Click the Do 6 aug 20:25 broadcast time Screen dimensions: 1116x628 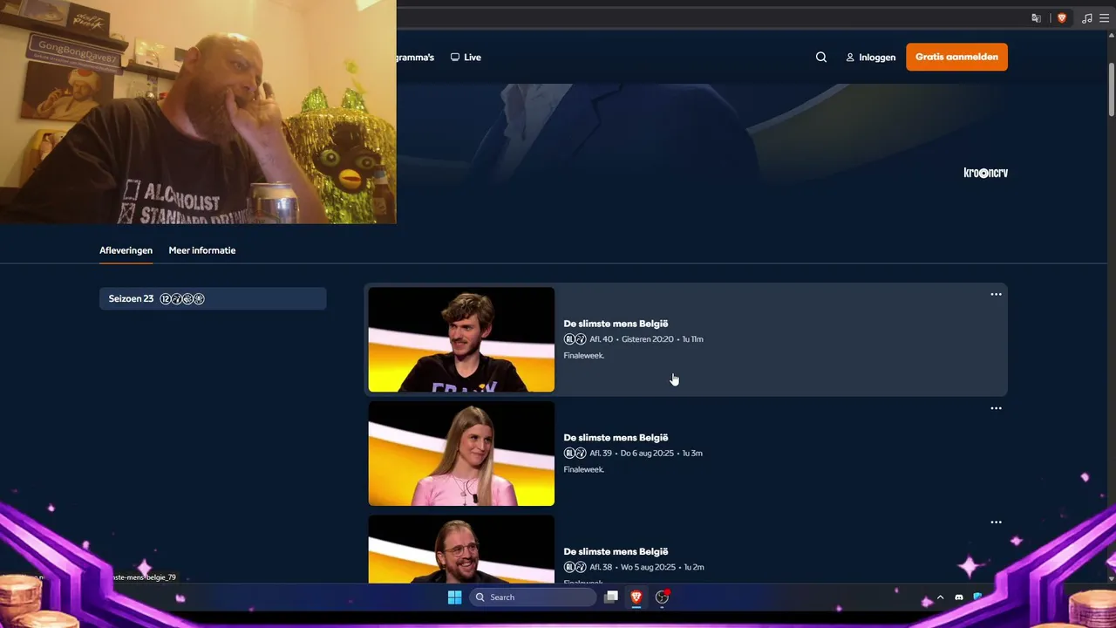[x=647, y=454]
